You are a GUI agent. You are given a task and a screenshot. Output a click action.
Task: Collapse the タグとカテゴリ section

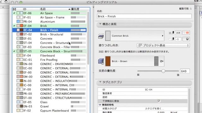pyautogui.click(x=100, y=82)
